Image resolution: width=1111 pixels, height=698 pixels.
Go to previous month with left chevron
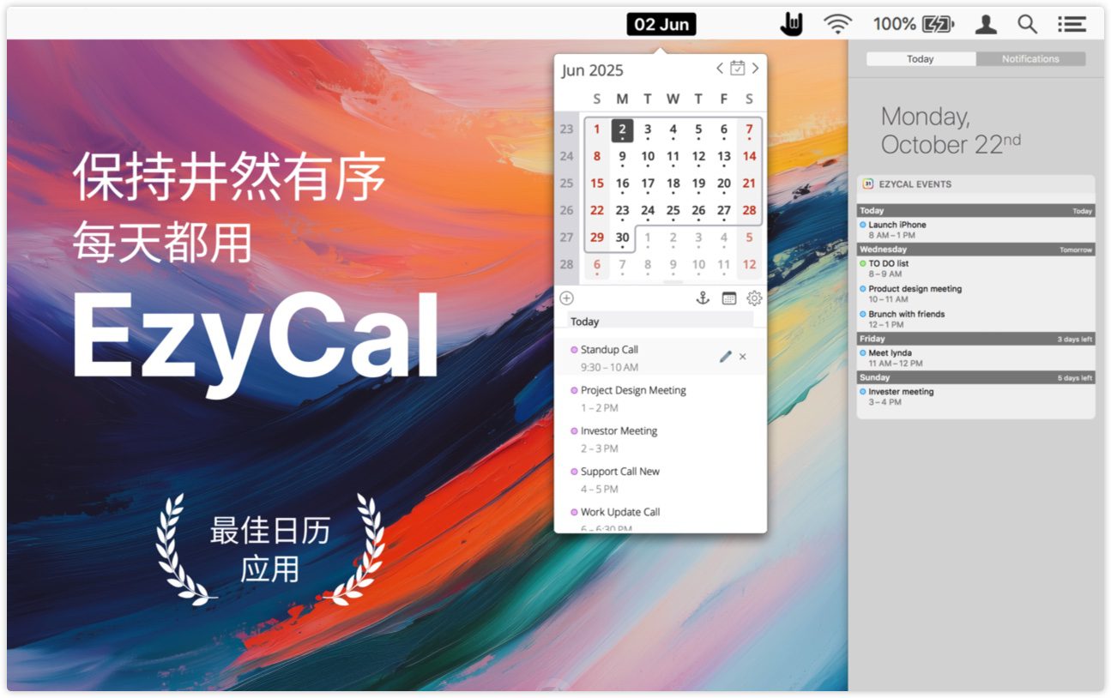click(x=720, y=69)
